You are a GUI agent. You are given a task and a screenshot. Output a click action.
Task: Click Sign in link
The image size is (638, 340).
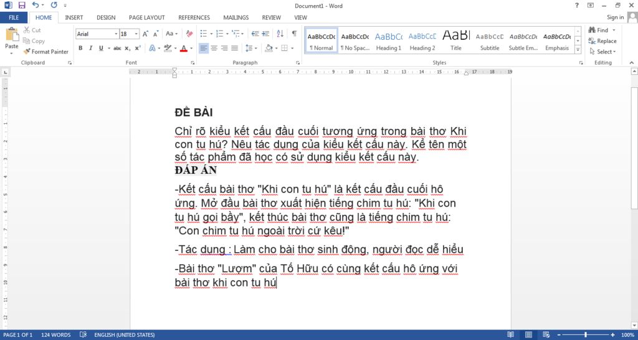pos(615,17)
